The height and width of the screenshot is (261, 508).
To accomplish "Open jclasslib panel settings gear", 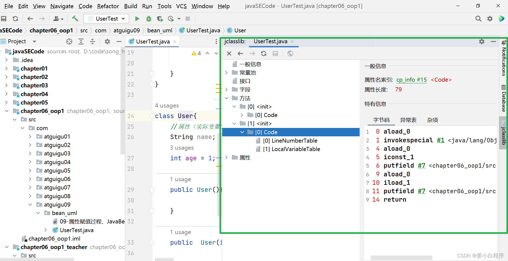I will tap(482, 41).
